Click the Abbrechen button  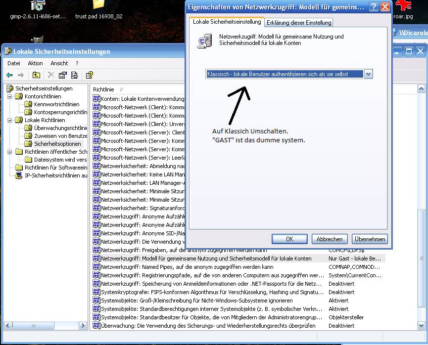(x=330, y=239)
